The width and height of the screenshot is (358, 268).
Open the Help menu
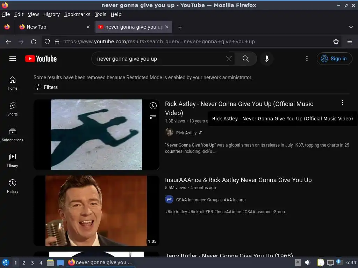click(116, 14)
